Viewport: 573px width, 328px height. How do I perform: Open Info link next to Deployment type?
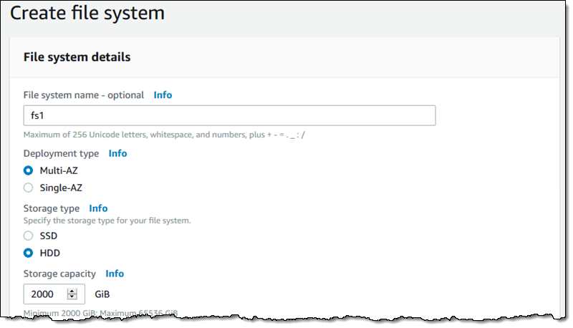(117, 153)
